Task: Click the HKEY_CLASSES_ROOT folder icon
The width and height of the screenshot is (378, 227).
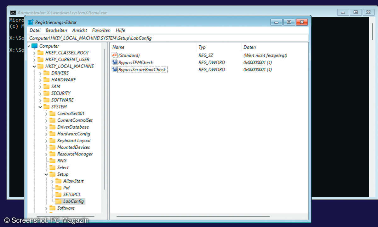Action: (40, 53)
